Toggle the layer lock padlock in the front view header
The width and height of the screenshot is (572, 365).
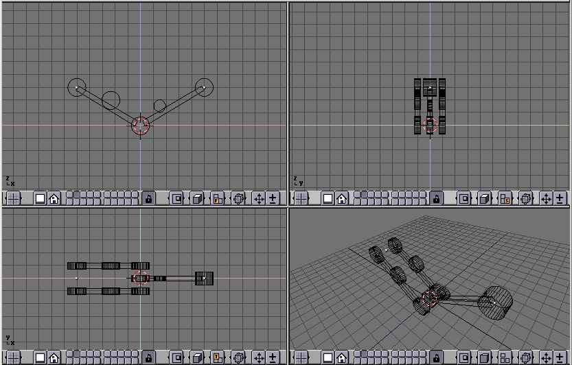tap(148, 198)
